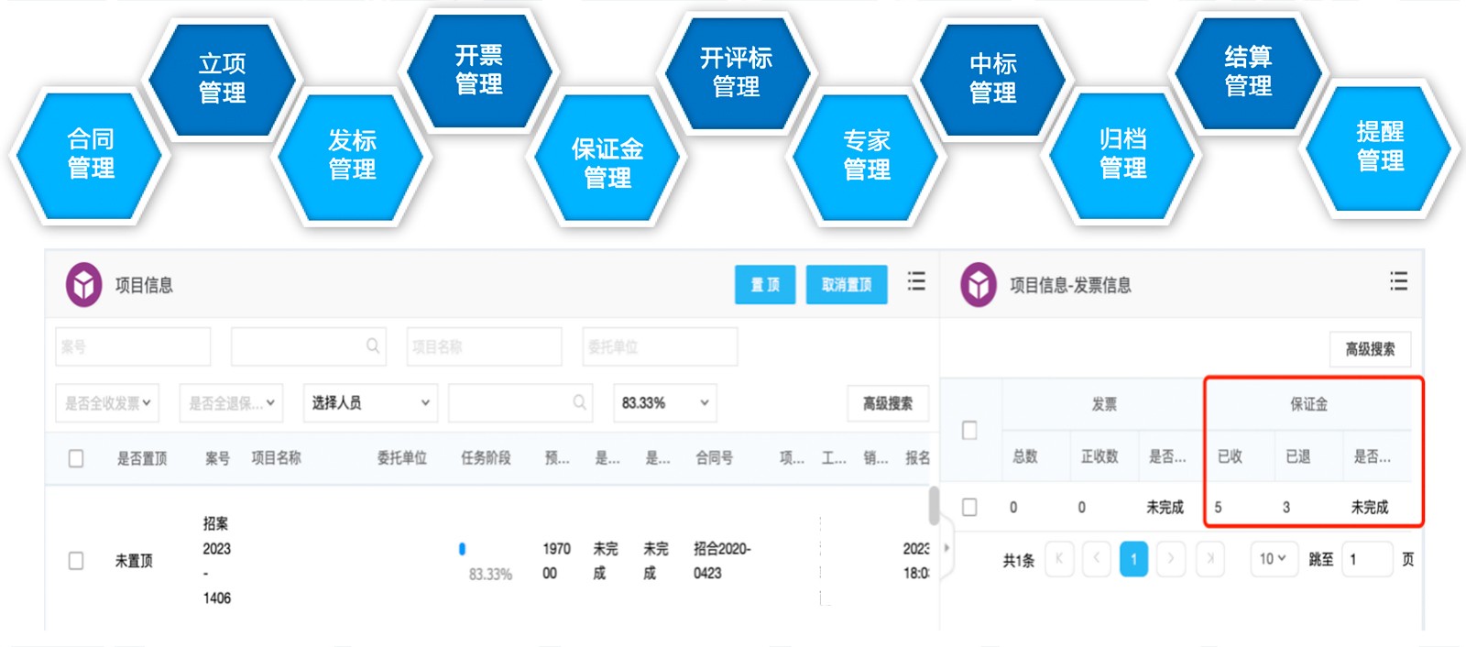1466x647 pixels.
Task: Open the 是否全退保 dropdown
Action: pyautogui.click(x=231, y=402)
